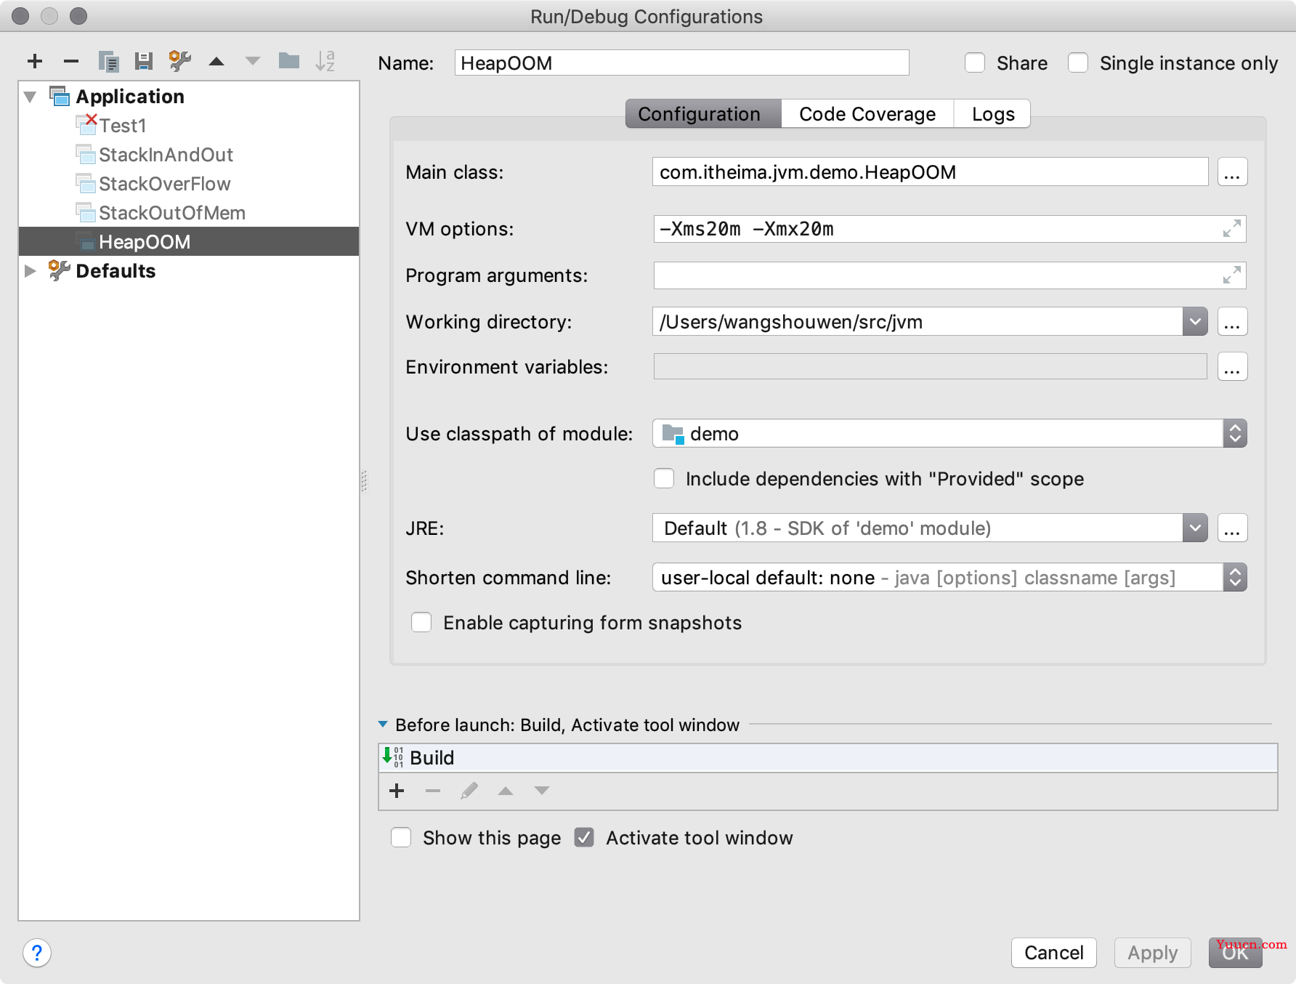This screenshot has width=1296, height=984.
Task: Tick Single instance only
Action: 1078,63
